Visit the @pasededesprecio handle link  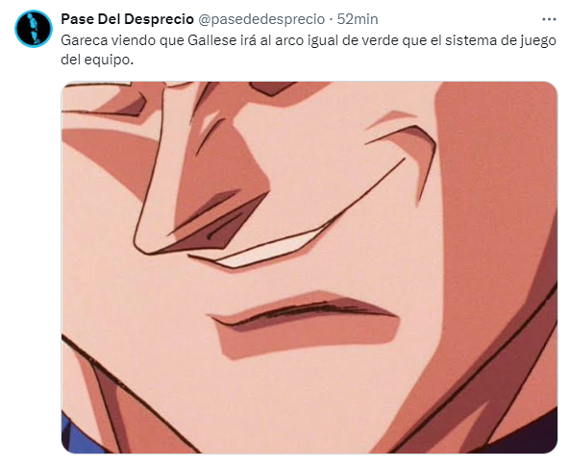tap(261, 19)
